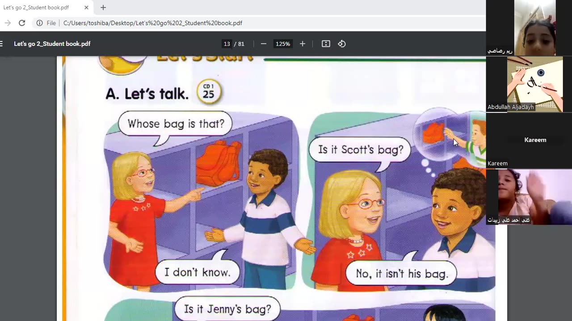Zoom out the PDF with minus
Image resolution: width=572 pixels, height=321 pixels.
264,44
